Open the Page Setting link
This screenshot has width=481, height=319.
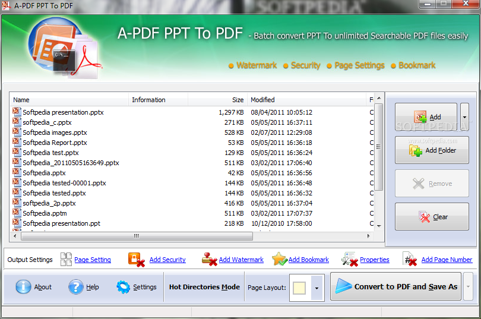click(92, 260)
